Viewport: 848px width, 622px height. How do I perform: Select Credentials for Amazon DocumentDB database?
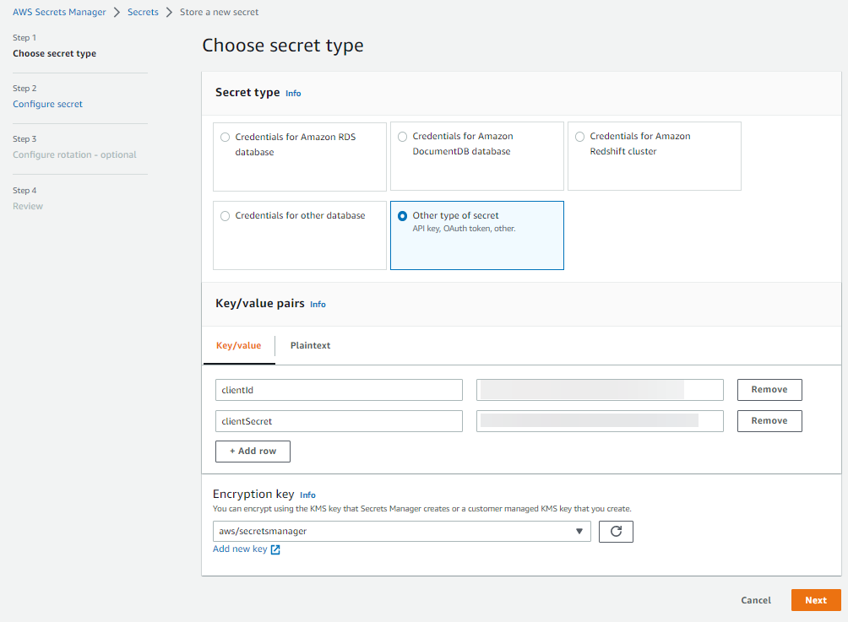(x=402, y=137)
